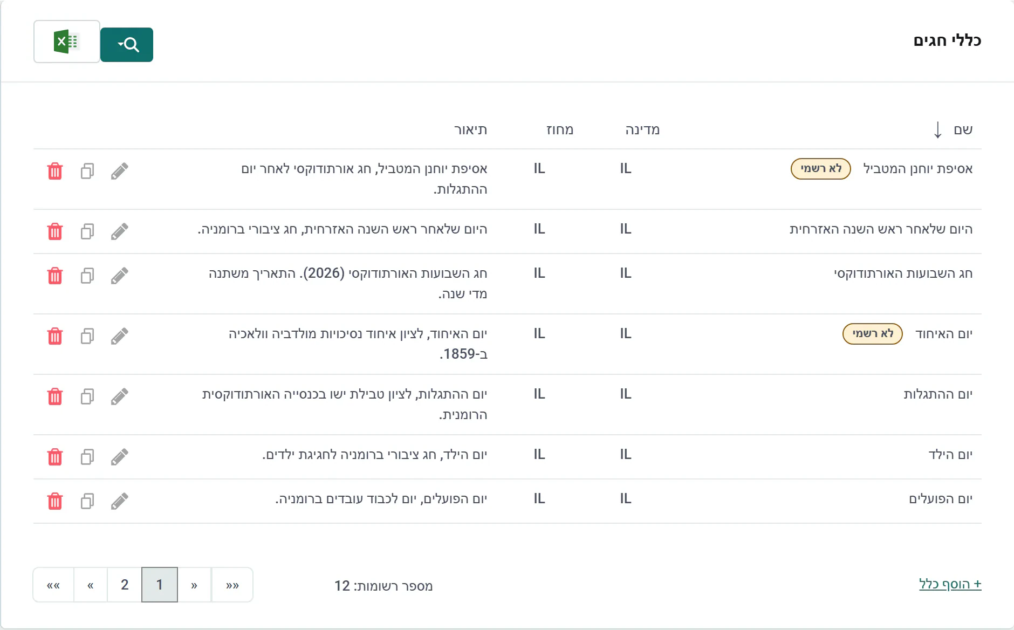
Task: Edit the אסיפת יוחנן המטביל rule
Action: click(x=120, y=171)
